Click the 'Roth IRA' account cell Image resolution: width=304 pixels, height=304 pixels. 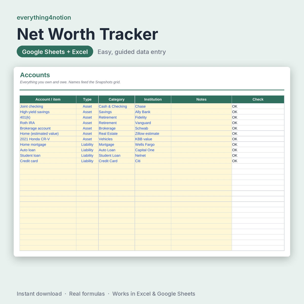tap(48, 123)
